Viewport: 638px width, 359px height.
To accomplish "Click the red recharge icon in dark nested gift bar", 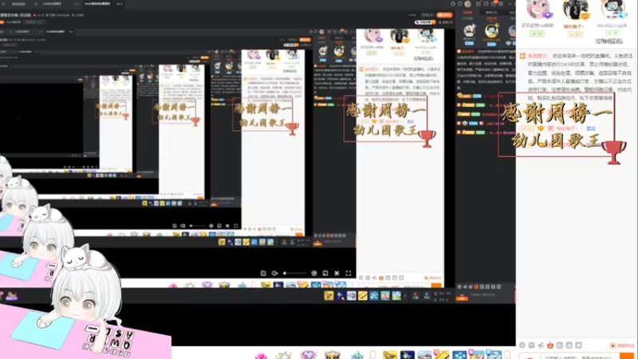I will [415, 296].
